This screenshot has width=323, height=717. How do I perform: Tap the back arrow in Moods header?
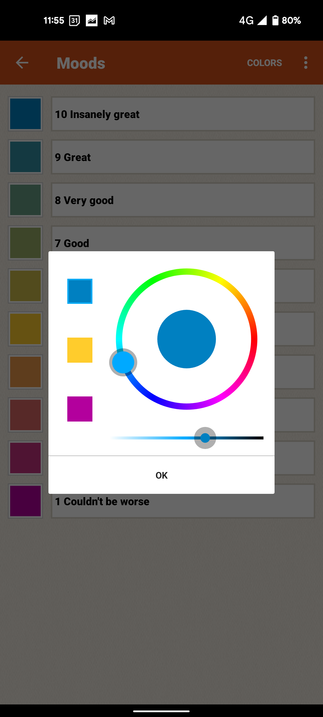pos(22,63)
